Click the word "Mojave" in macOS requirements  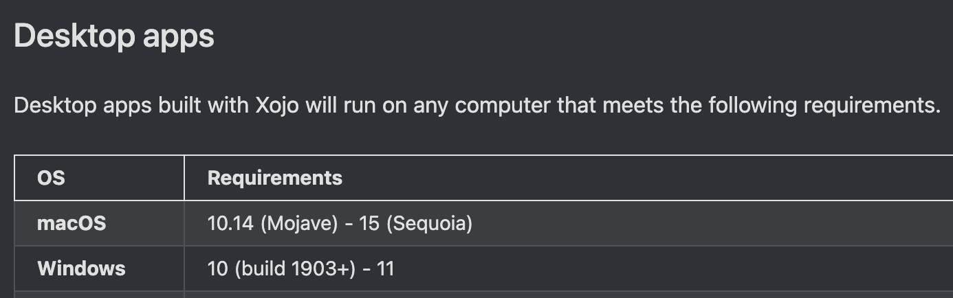tap(299, 224)
